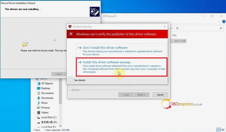The height and width of the screenshot is (132, 226).
Task: Expand See details in Windows Security
Action: pos(77,80)
